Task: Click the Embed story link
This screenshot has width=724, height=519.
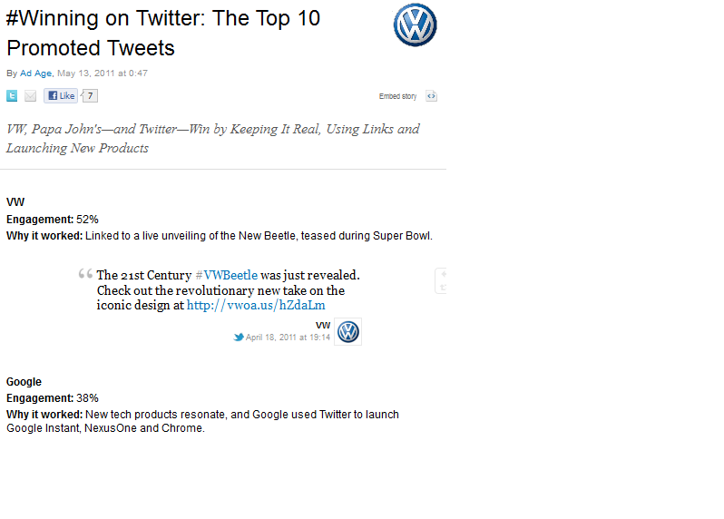Action: [397, 96]
